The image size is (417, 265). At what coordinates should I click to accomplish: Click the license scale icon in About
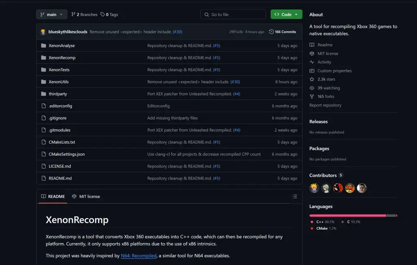click(x=312, y=54)
